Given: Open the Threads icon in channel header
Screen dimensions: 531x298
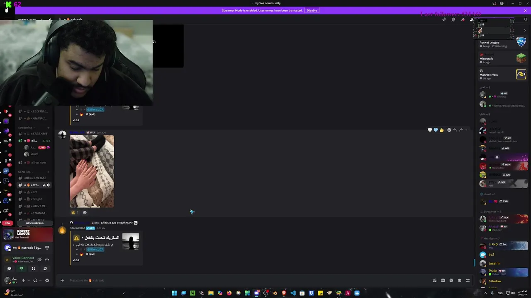Looking at the screenshot, I should (x=444, y=19).
